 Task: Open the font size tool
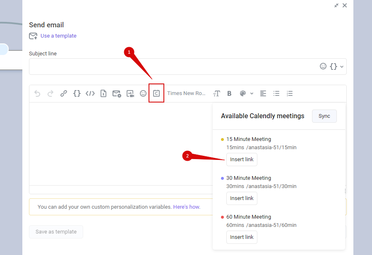click(216, 93)
